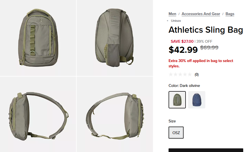Open the front view bag image
246x152 pixels.
point(38,38)
